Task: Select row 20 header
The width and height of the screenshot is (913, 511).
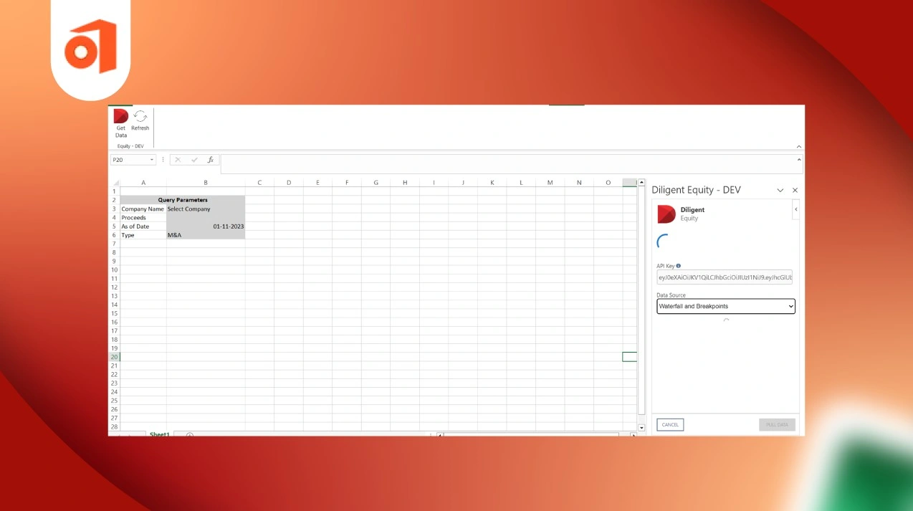Action: tap(115, 357)
